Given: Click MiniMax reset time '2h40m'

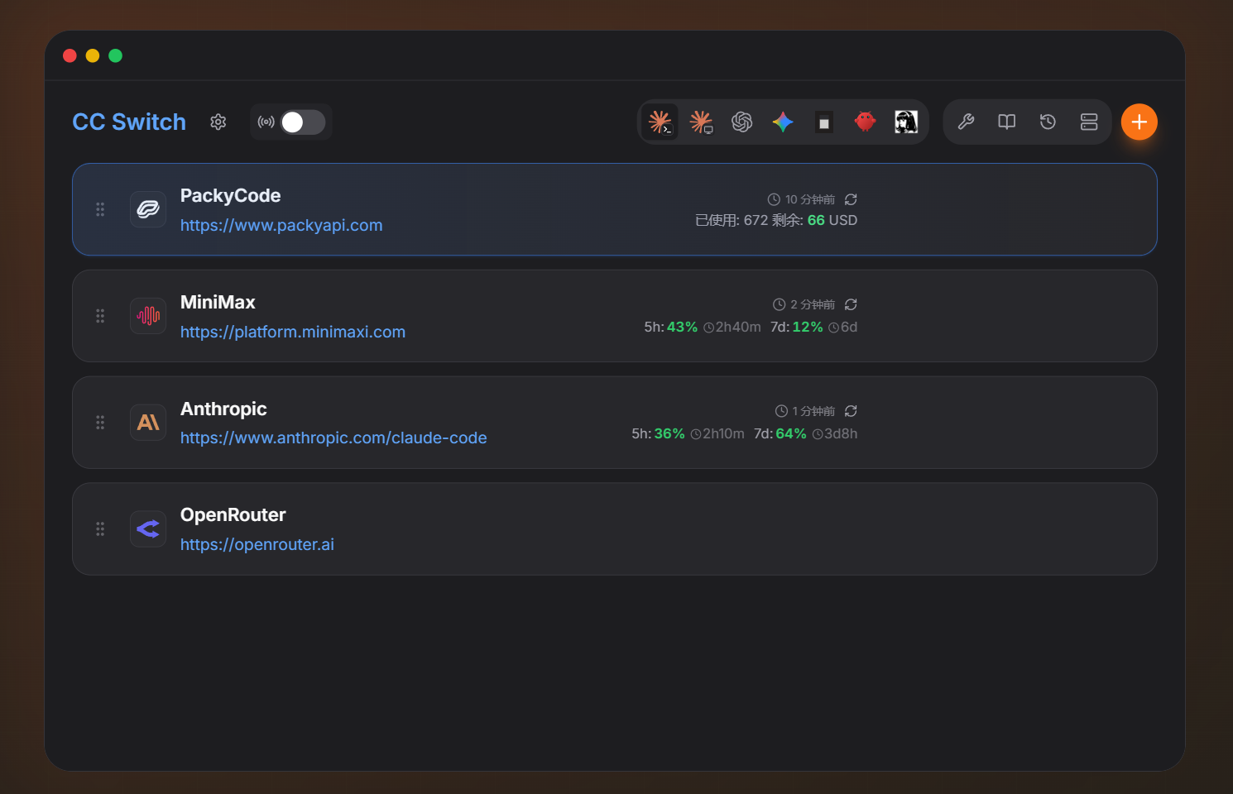Looking at the screenshot, I should click(x=738, y=327).
